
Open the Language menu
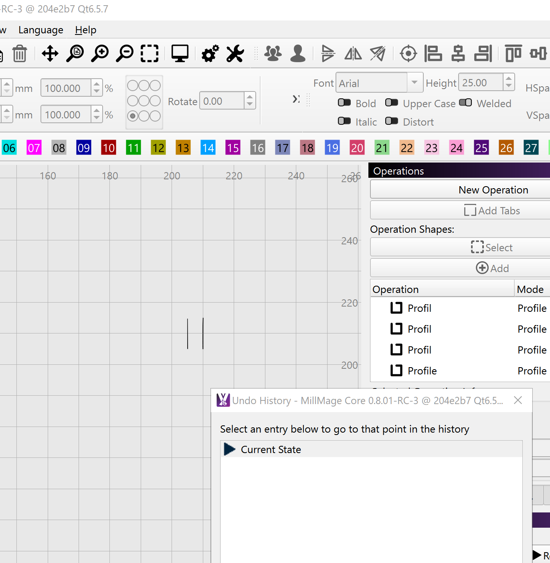click(41, 30)
